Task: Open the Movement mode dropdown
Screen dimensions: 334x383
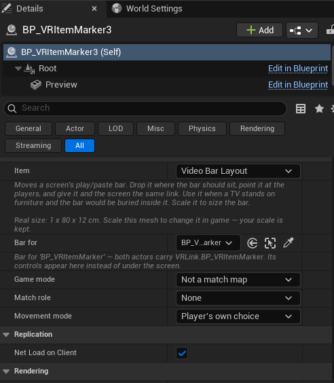Action: pos(238,316)
